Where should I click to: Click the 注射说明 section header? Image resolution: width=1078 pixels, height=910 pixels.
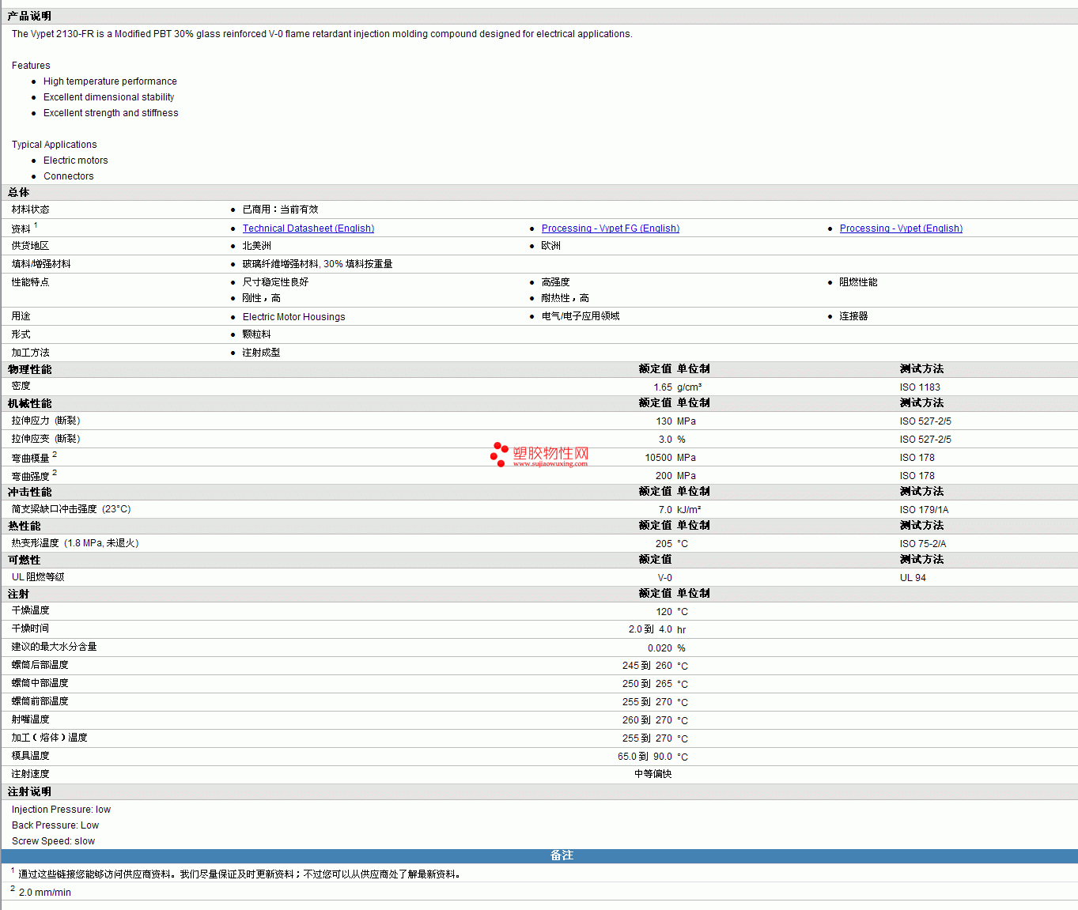point(29,791)
